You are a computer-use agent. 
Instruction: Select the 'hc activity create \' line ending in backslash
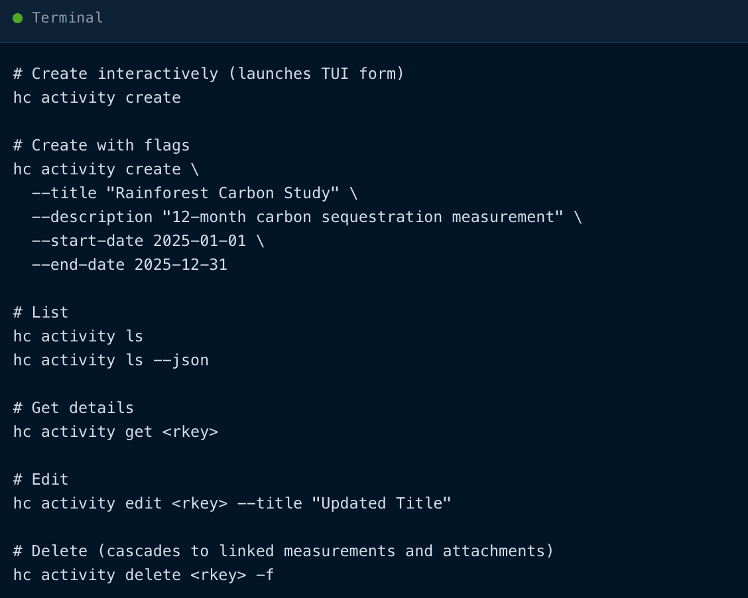pos(105,169)
